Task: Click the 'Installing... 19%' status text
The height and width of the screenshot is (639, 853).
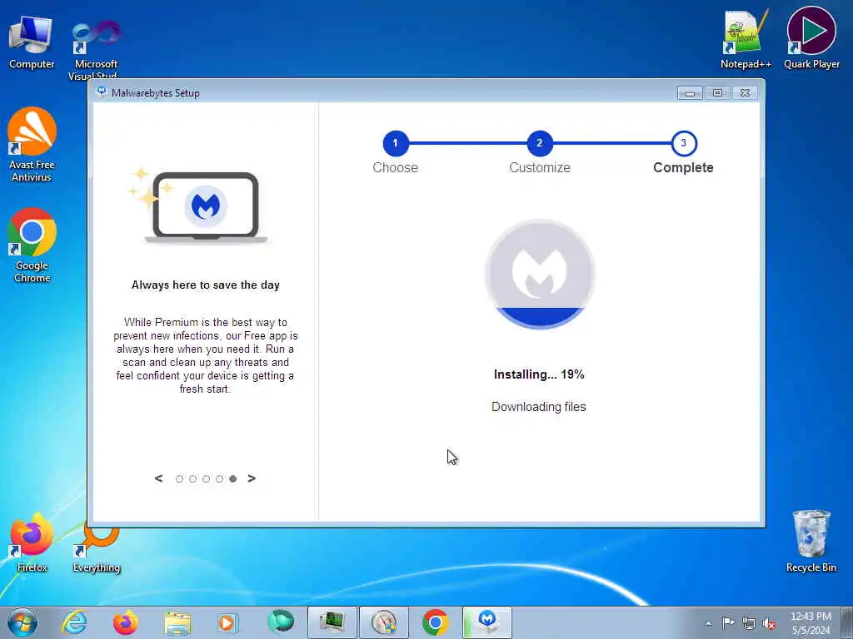Action: coord(539,374)
